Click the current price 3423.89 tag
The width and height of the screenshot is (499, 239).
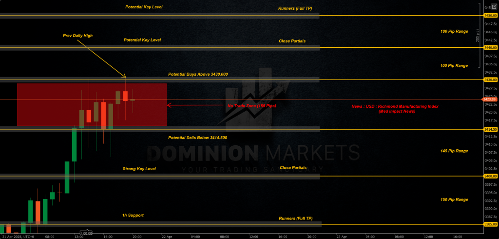pyautogui.click(x=490, y=100)
